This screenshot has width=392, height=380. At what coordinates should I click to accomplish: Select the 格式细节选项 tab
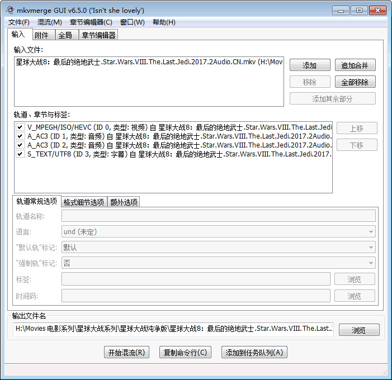[x=83, y=202]
